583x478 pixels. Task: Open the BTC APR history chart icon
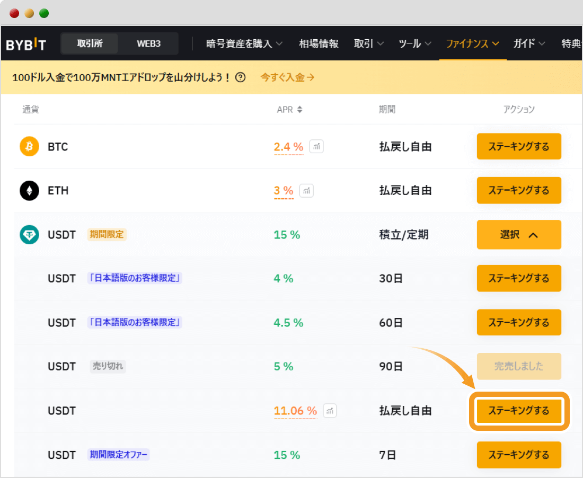[x=316, y=146]
